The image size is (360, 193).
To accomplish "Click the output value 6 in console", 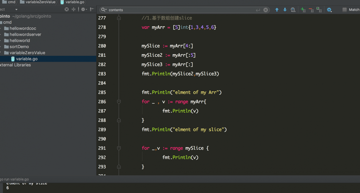I will (7, 188).
